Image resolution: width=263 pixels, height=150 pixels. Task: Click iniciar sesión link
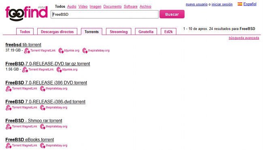coord(222,4)
